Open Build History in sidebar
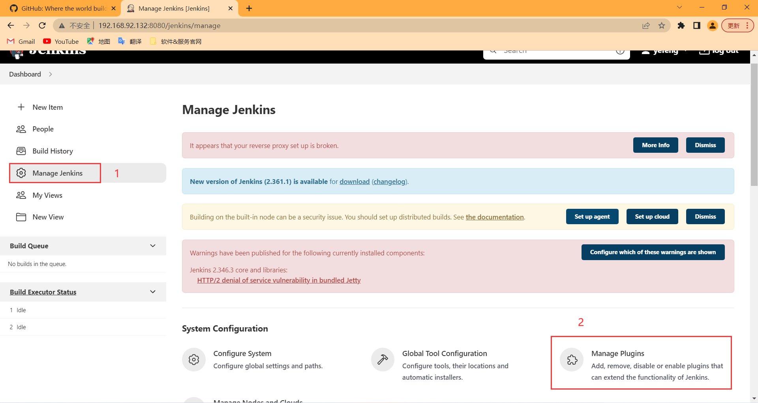The image size is (758, 403). tap(53, 151)
